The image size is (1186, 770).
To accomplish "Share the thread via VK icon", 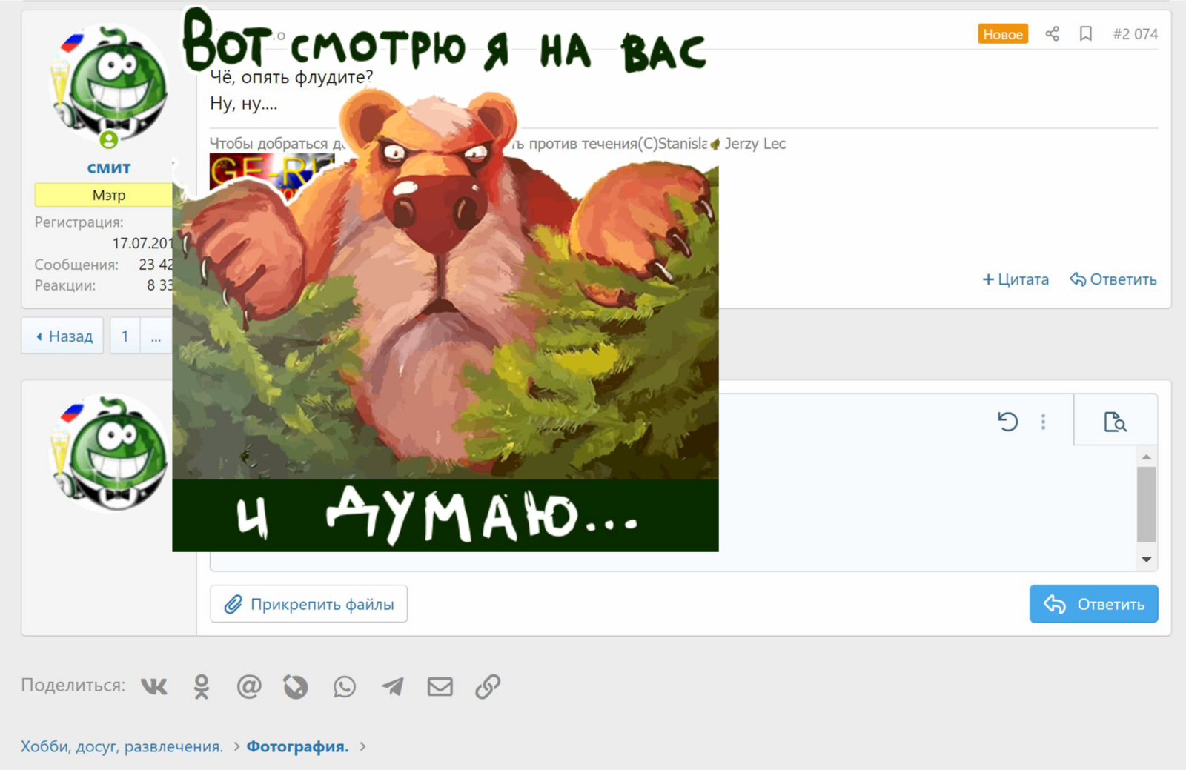I will pyautogui.click(x=154, y=687).
